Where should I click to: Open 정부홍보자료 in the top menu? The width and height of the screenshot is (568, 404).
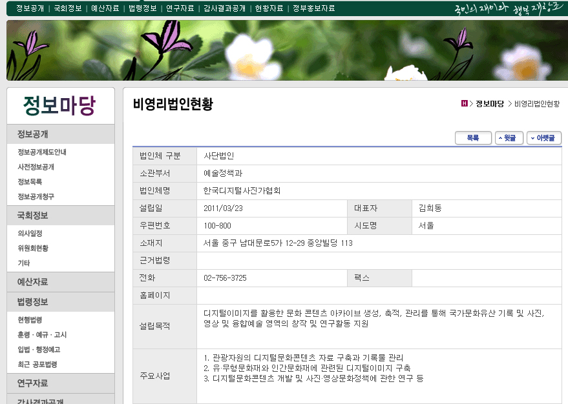[x=313, y=8]
